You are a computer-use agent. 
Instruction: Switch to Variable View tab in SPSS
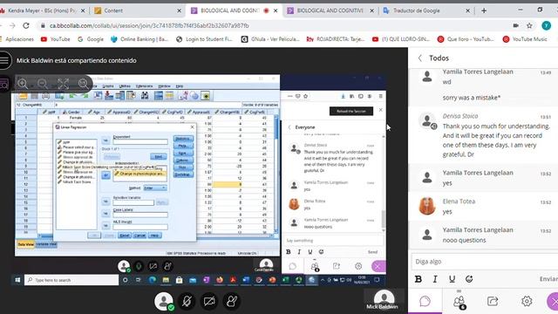coord(46,244)
